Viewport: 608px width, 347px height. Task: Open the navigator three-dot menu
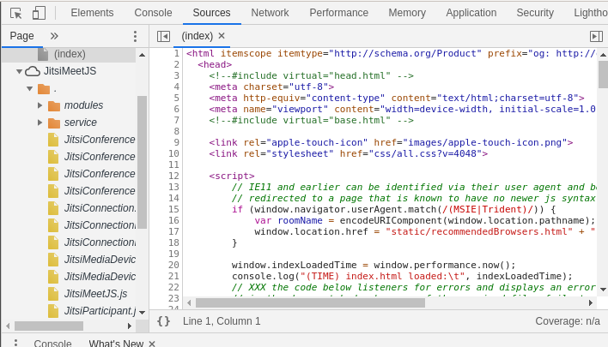tap(135, 36)
